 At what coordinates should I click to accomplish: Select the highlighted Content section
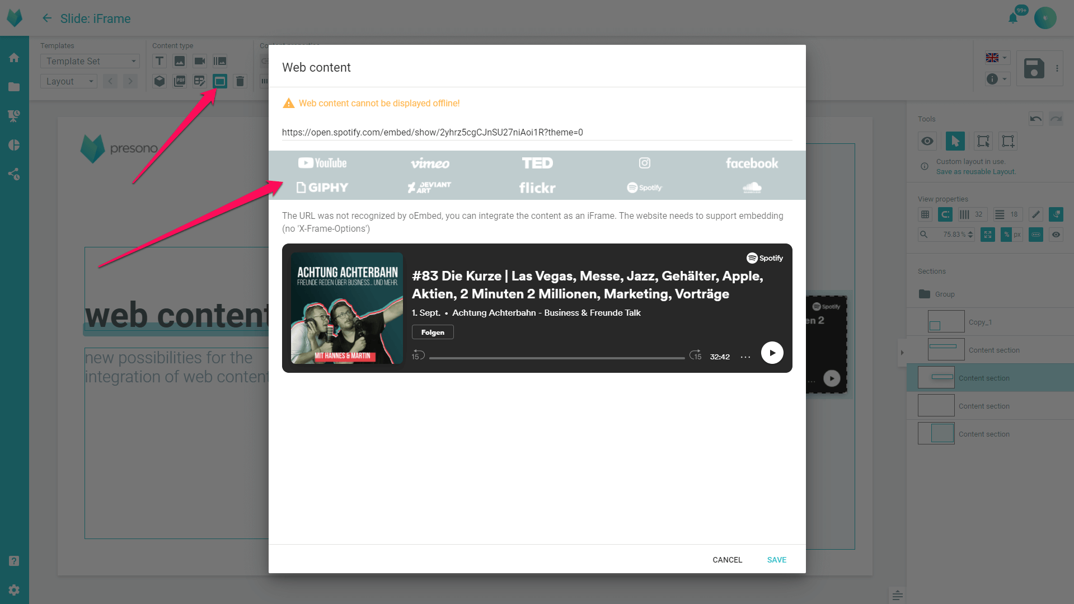pos(991,378)
